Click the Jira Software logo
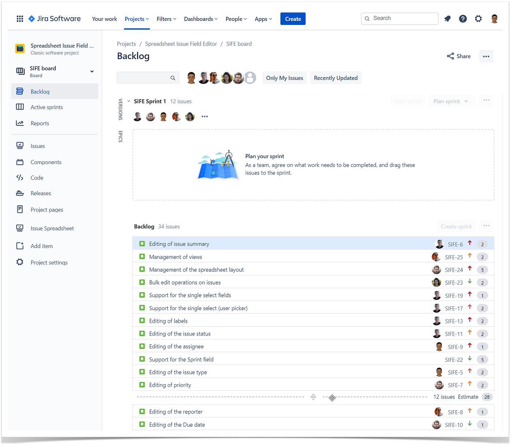The image size is (513, 446). coord(55,19)
